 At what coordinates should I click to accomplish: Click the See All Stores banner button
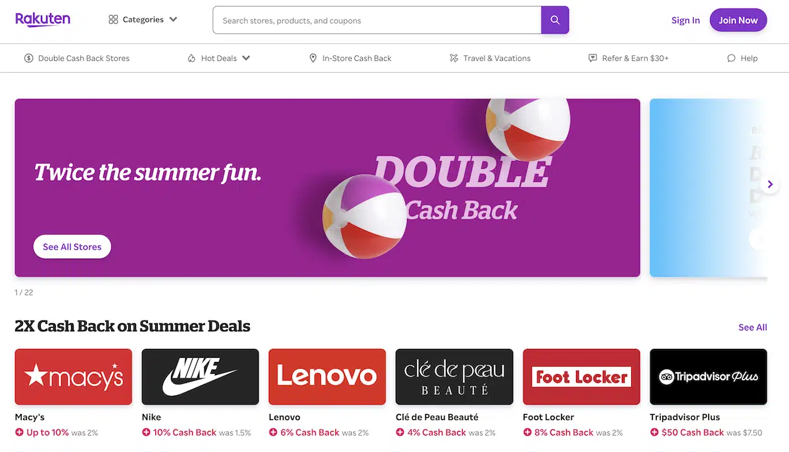coord(72,247)
